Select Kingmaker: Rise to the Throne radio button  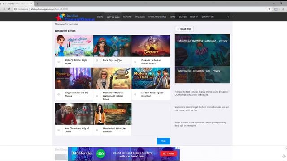[x=59, y=94]
